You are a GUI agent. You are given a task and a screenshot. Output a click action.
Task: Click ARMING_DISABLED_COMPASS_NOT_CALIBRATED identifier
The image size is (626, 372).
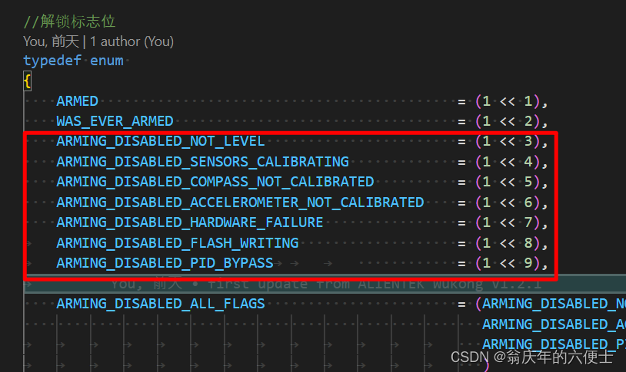215,182
